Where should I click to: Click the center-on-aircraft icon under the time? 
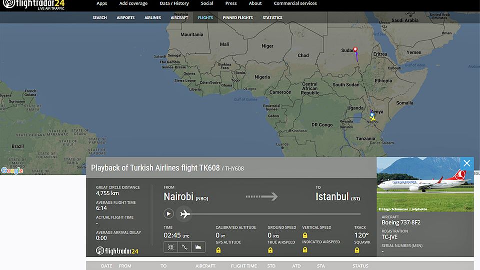click(x=170, y=247)
